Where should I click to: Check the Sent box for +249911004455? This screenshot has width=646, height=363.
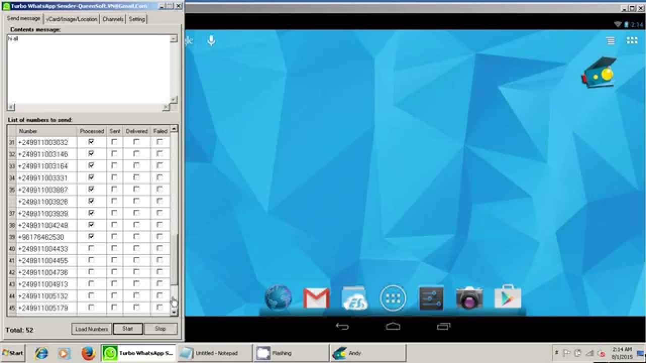(115, 260)
